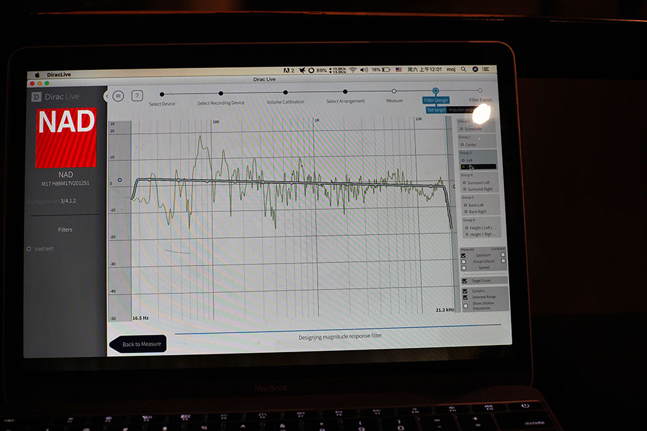Screen dimensions: 647x431
Task: Toggle the corrected Group Colours checkbox
Action: tap(503, 261)
